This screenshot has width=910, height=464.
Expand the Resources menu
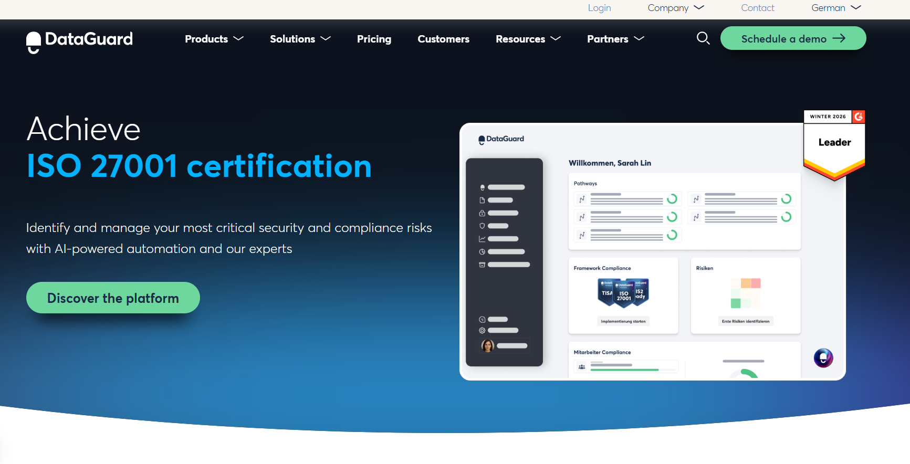point(528,39)
